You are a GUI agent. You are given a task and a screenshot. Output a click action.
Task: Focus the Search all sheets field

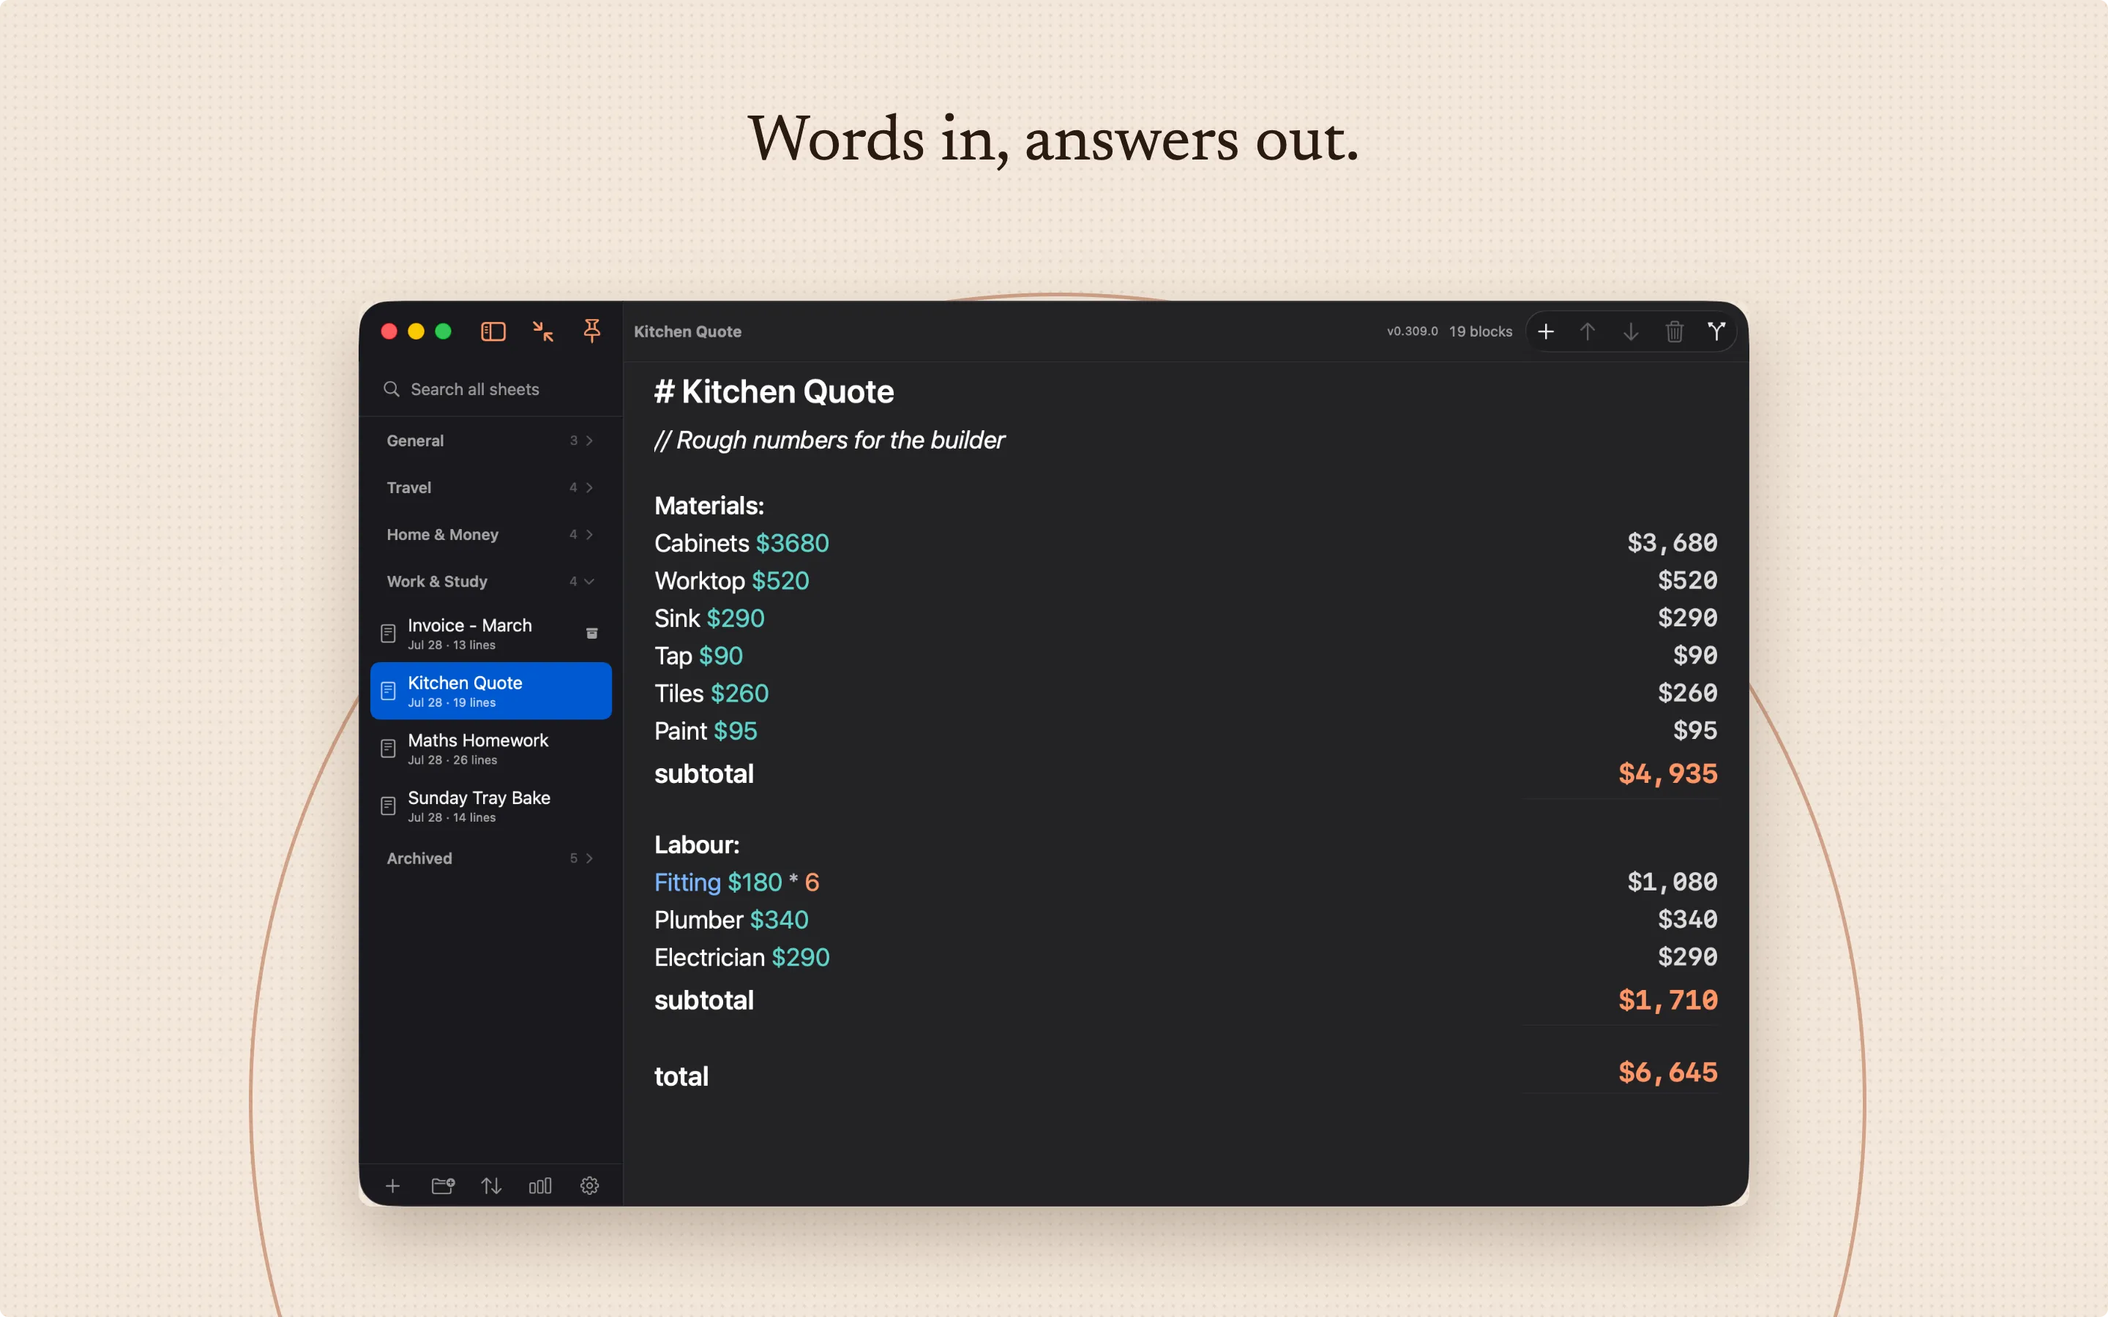click(491, 389)
